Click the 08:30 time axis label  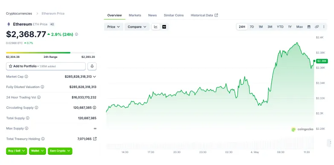pos(281,152)
